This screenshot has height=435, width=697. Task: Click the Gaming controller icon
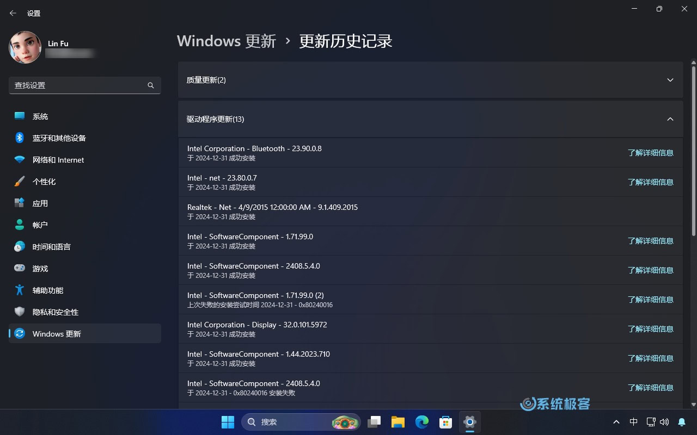pos(20,269)
